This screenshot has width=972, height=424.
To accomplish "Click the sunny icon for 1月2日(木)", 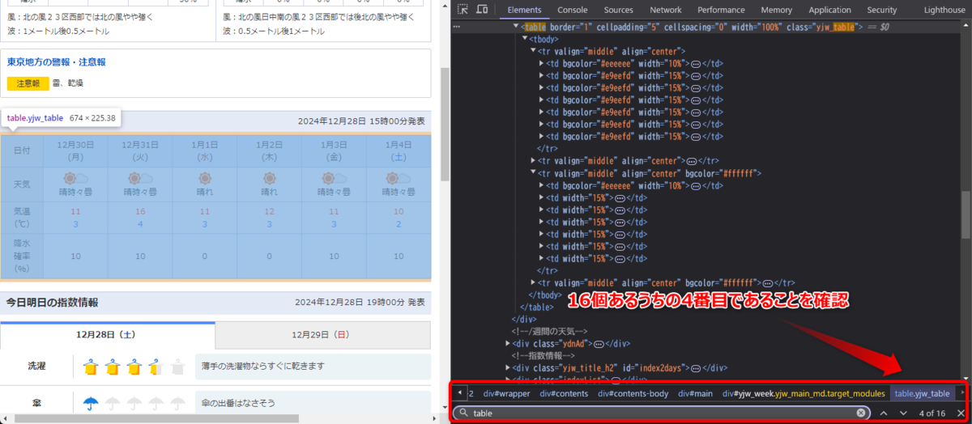I will click(269, 179).
